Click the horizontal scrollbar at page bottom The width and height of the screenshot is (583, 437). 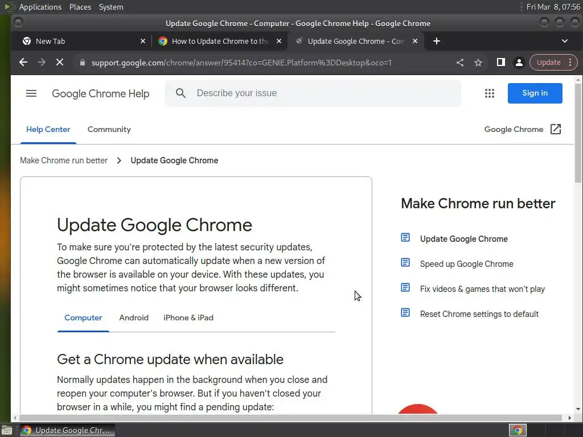(x=290, y=418)
